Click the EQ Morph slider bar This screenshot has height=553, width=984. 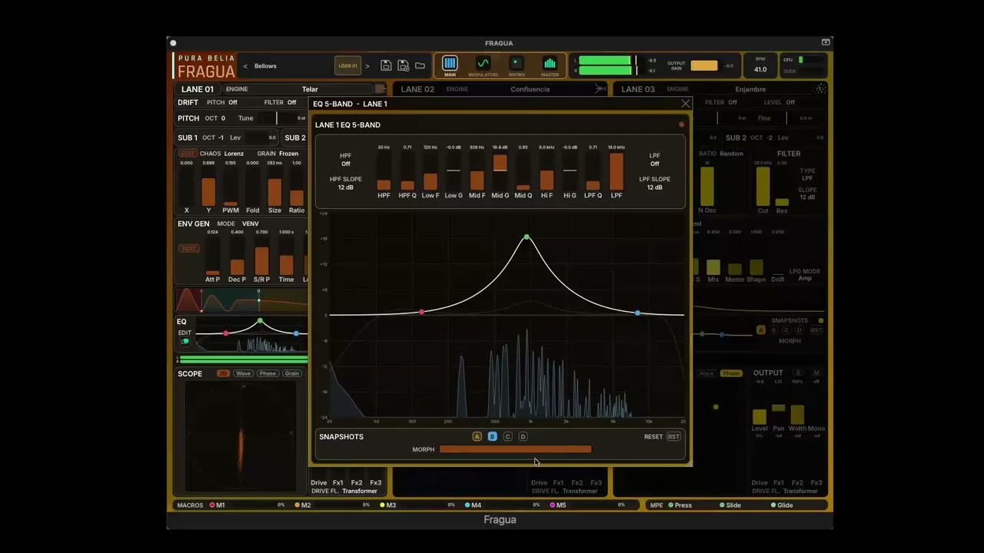[x=515, y=449]
